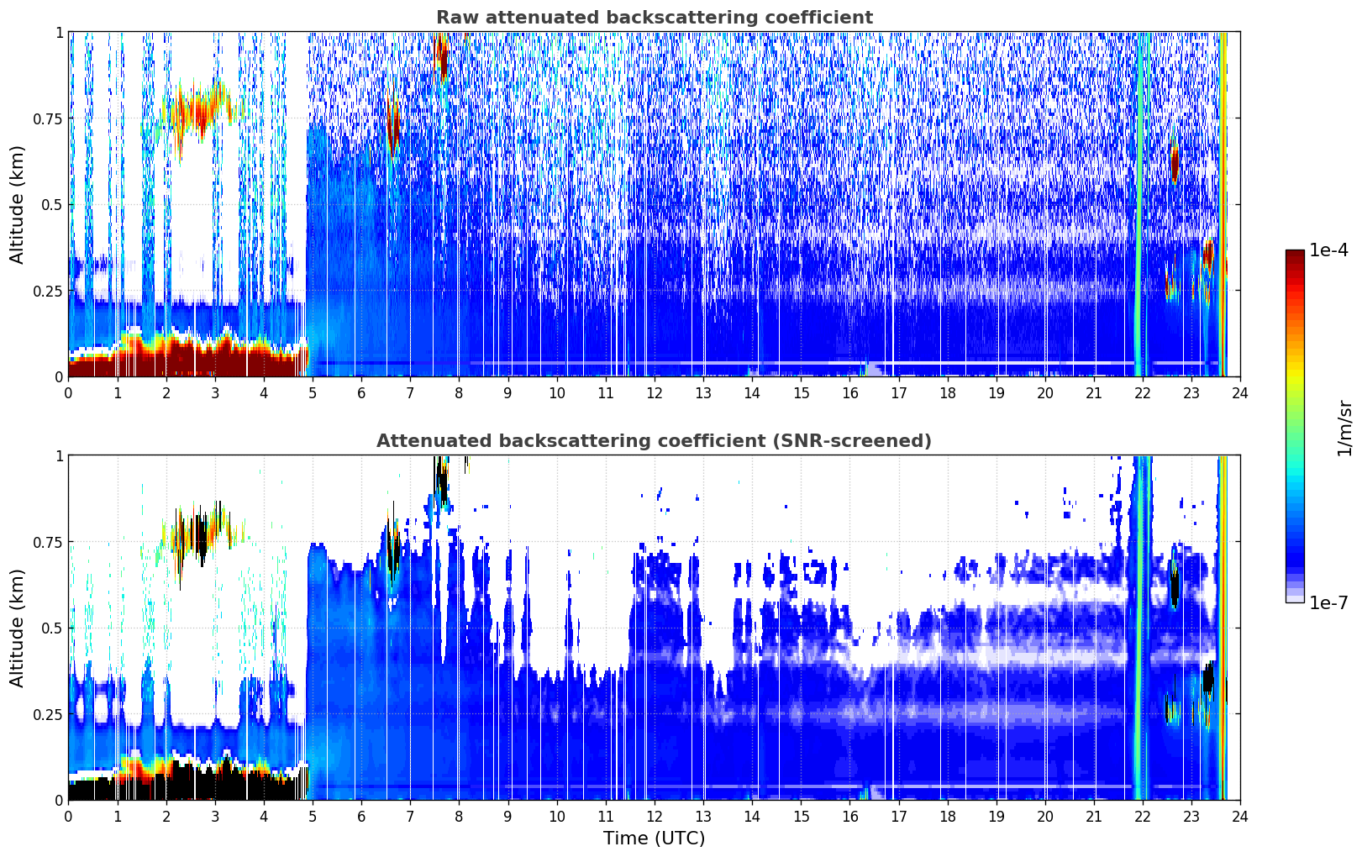The image size is (1362, 857).
Task: Click the 1e-7 colorbar minimum label
Action: (x=1328, y=603)
